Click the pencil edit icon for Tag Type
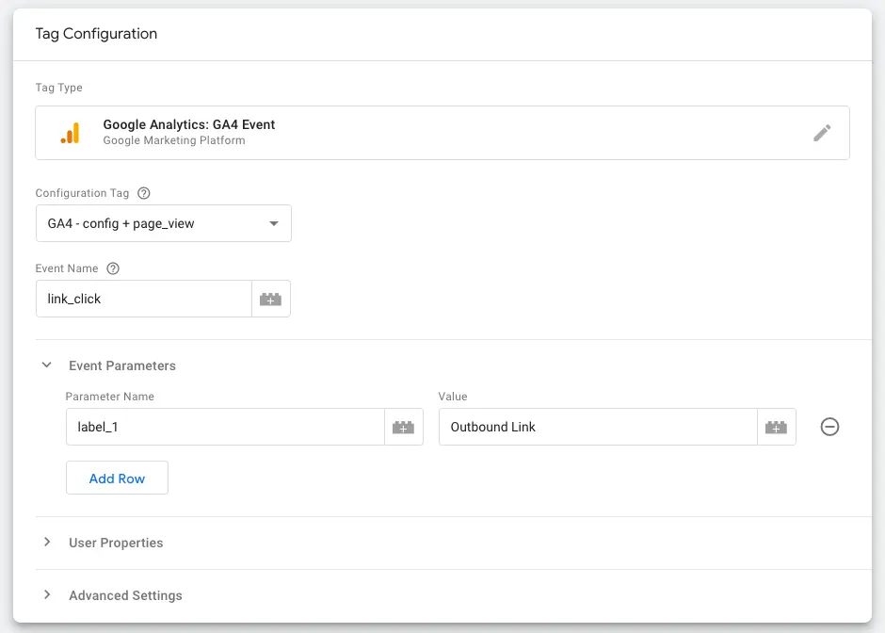Image resolution: width=885 pixels, height=633 pixels. tap(822, 133)
